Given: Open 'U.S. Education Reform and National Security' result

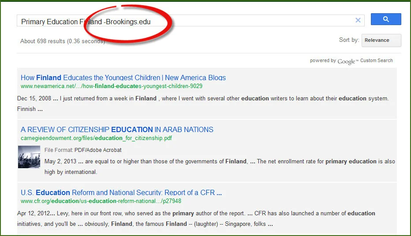Looking at the screenshot, I should [x=121, y=192].
